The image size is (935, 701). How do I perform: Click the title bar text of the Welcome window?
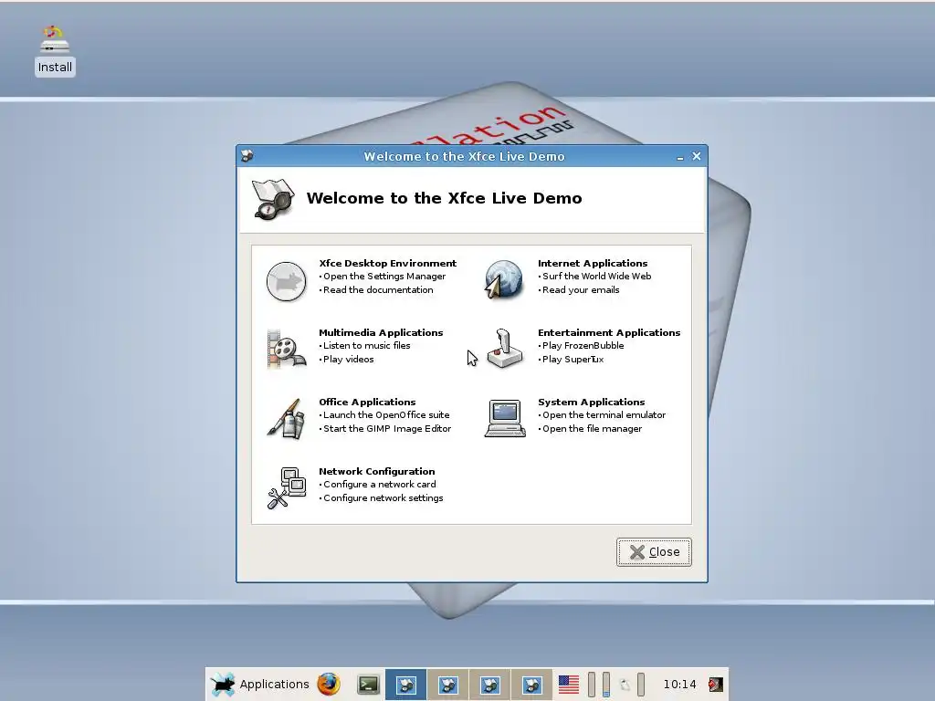(464, 157)
